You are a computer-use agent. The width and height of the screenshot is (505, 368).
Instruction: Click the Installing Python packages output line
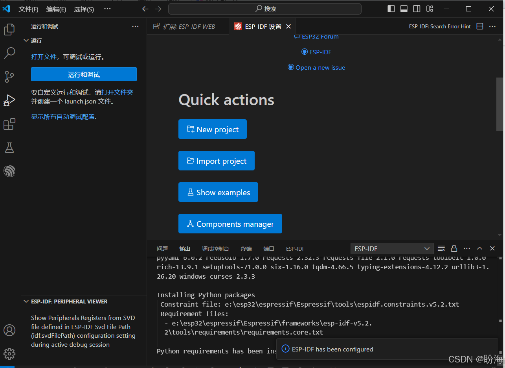(206, 295)
